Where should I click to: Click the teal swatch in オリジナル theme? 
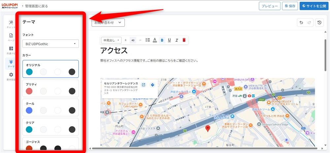[x=29, y=72]
